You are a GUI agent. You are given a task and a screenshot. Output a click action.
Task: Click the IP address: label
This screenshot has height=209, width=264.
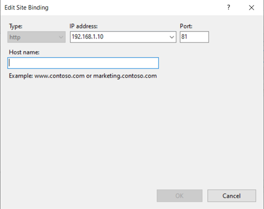pyautogui.click(x=83, y=26)
